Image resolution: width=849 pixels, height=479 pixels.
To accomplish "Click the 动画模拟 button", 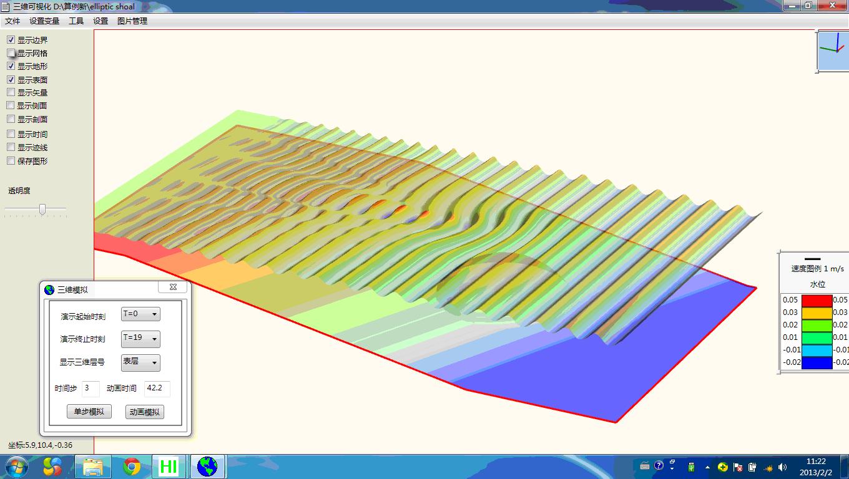I will point(145,412).
